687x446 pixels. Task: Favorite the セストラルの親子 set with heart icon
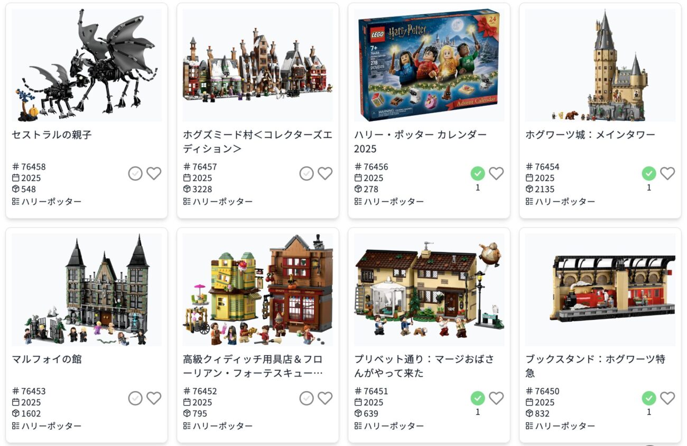pyautogui.click(x=154, y=173)
